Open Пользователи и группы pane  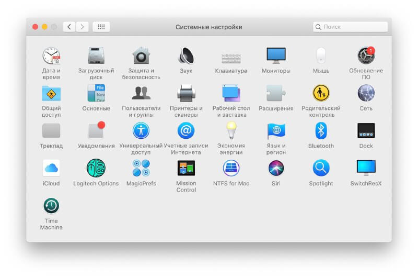(x=141, y=93)
